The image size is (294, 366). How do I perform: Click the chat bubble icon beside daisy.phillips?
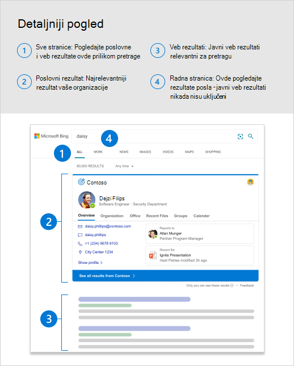click(80, 235)
